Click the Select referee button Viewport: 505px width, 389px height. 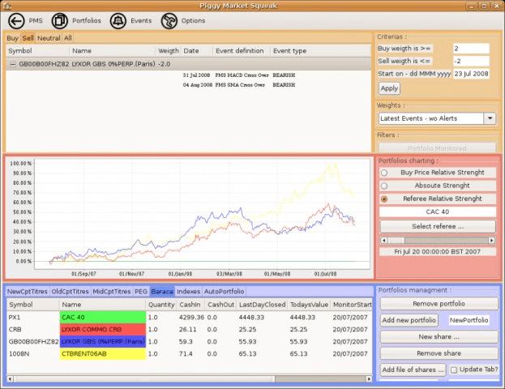(x=438, y=226)
